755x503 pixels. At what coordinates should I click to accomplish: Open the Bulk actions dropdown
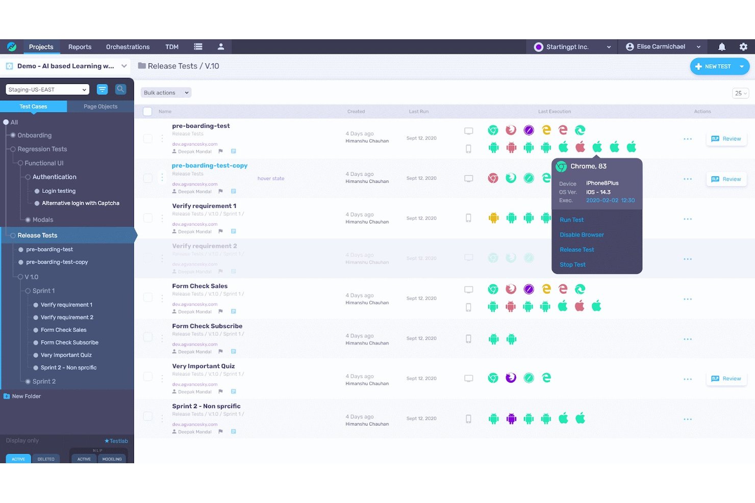[166, 93]
